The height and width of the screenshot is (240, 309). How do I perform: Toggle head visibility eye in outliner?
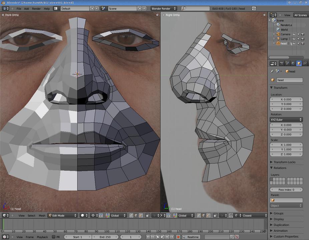pyautogui.click(x=294, y=43)
